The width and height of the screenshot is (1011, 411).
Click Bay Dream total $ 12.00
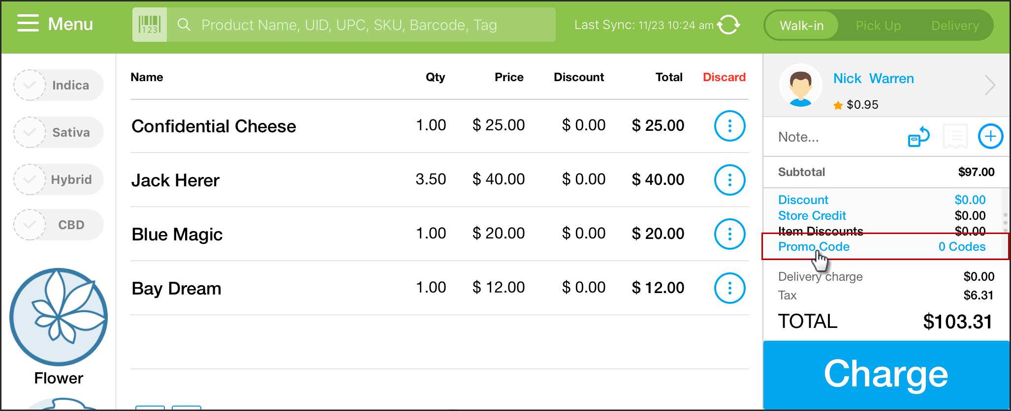click(658, 288)
